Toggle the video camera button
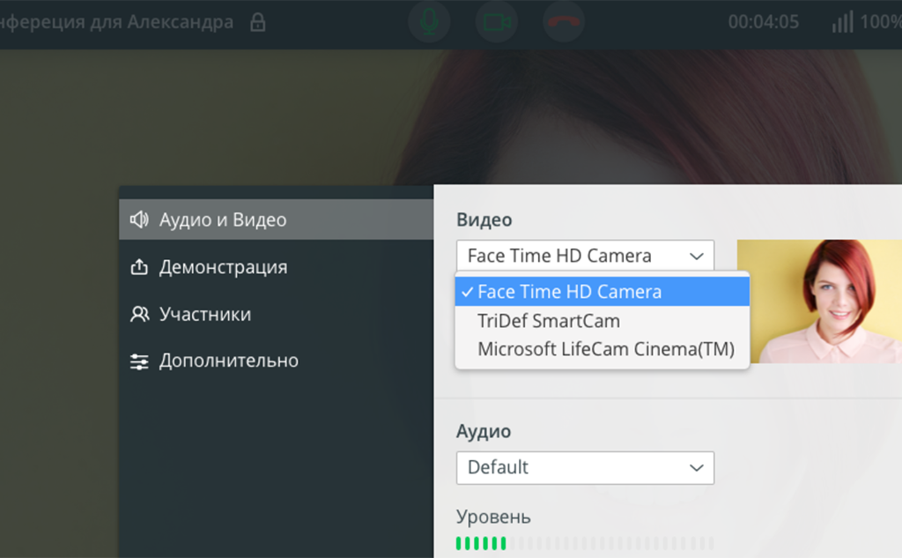Screen dimensions: 902x558 (x=497, y=22)
